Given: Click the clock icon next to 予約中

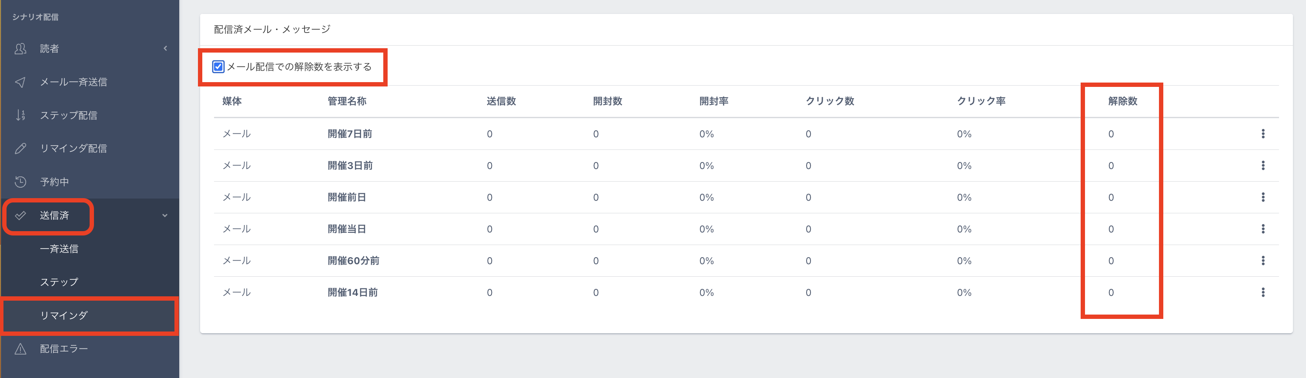Looking at the screenshot, I should (x=20, y=182).
